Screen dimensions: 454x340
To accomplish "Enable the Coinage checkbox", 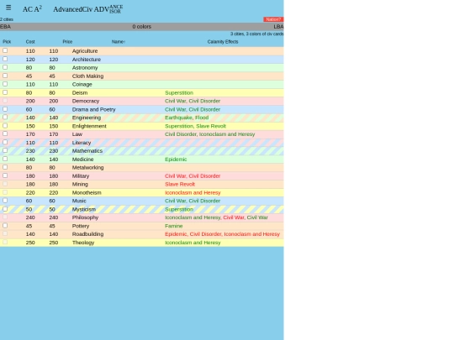I will [x=5, y=84].
